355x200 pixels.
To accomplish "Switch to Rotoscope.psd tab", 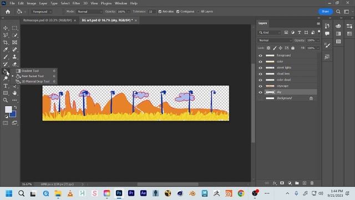I will coord(48,20).
